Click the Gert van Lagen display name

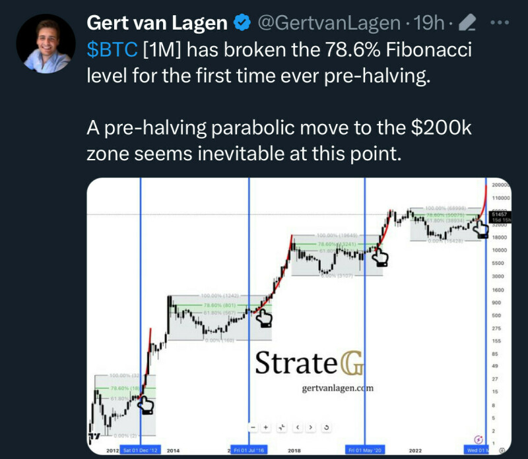[156, 23]
